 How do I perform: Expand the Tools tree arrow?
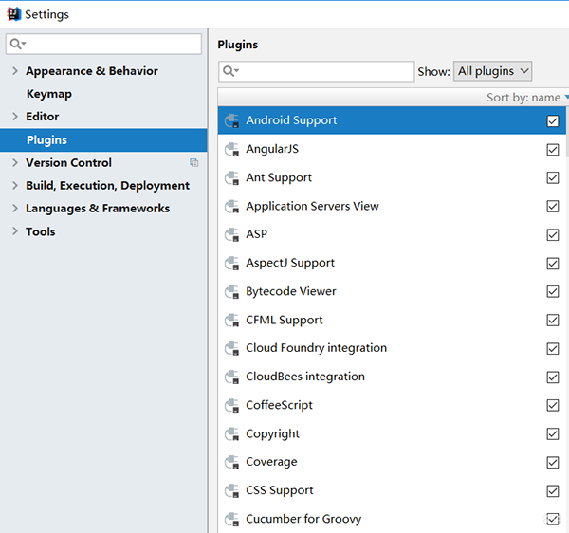pos(15,231)
